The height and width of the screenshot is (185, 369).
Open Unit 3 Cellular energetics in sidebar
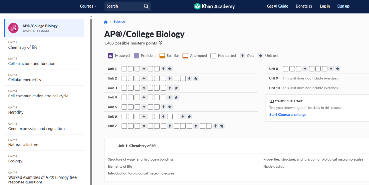click(44, 78)
